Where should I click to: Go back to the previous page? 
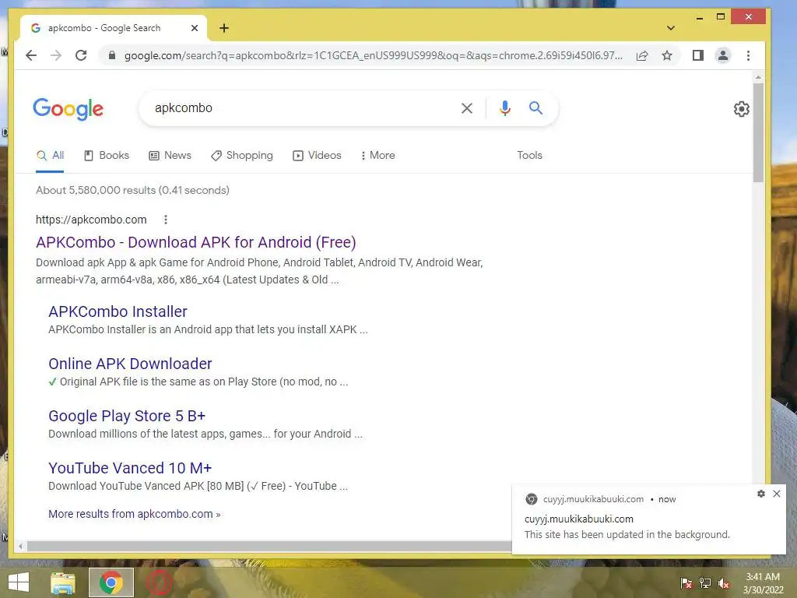[31, 55]
